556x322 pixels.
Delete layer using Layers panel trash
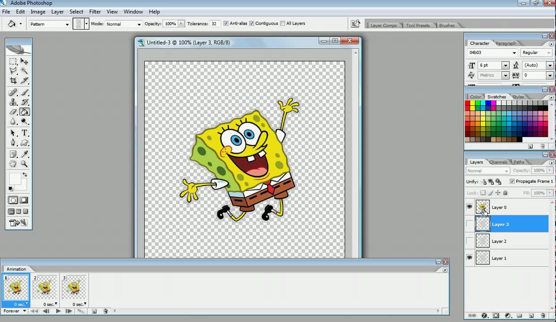(543, 315)
